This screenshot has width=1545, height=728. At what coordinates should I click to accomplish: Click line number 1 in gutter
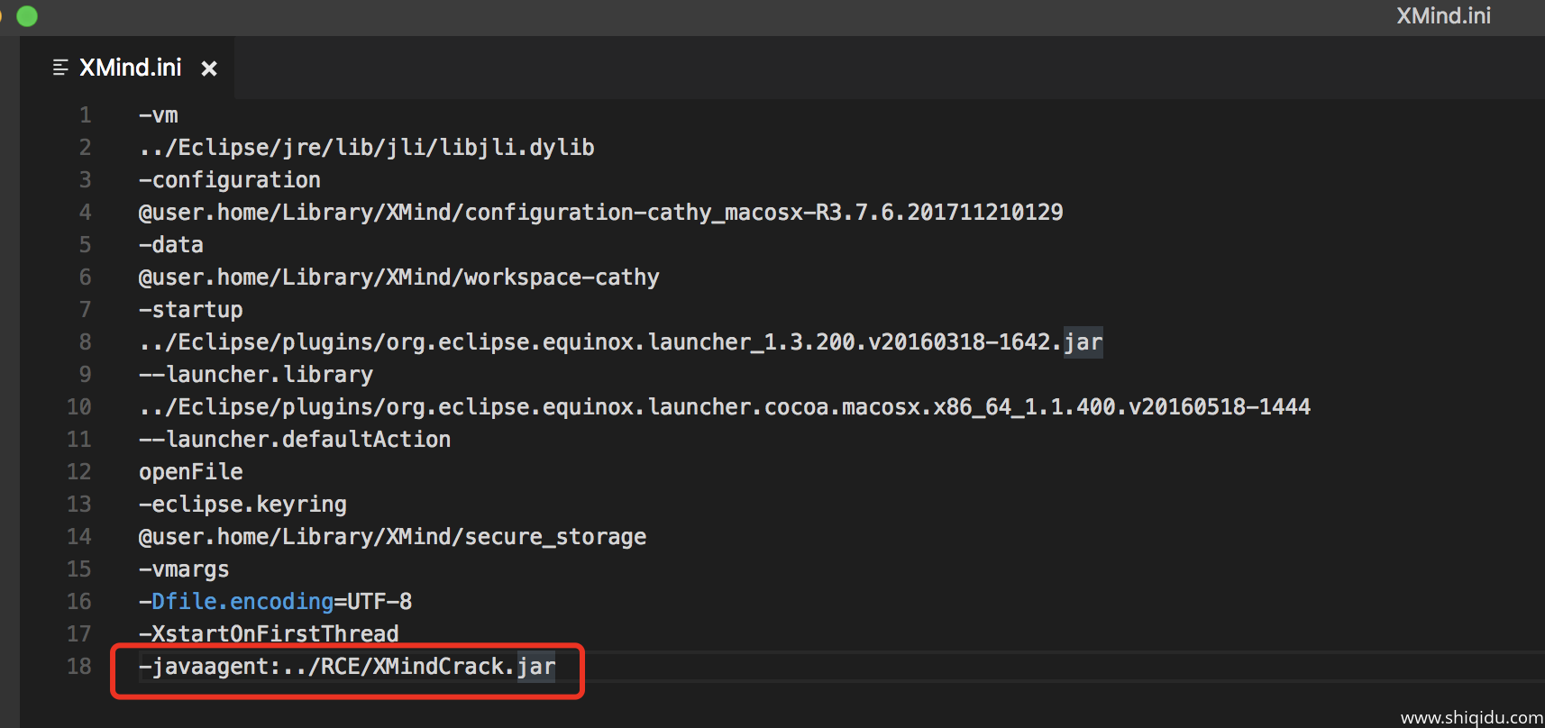86,115
